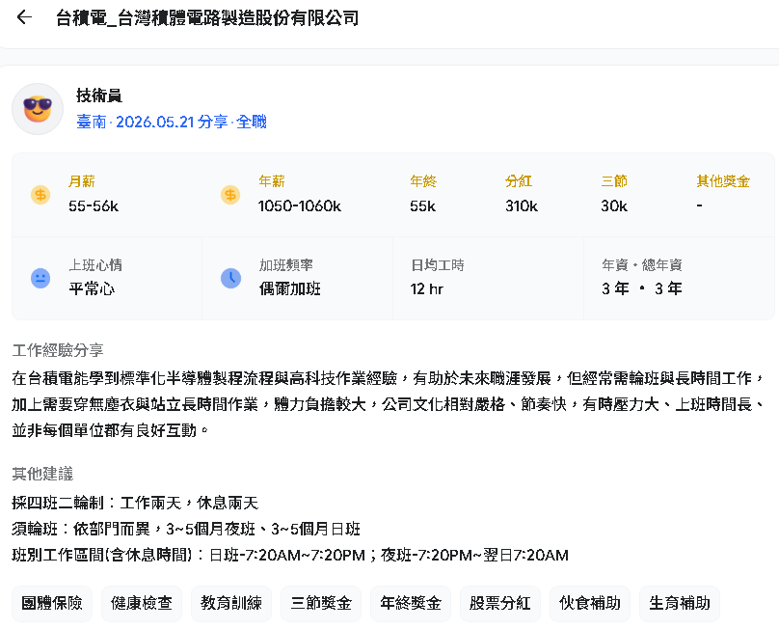Click the 加班頻率 label
The height and width of the screenshot is (629, 779).
286,265
